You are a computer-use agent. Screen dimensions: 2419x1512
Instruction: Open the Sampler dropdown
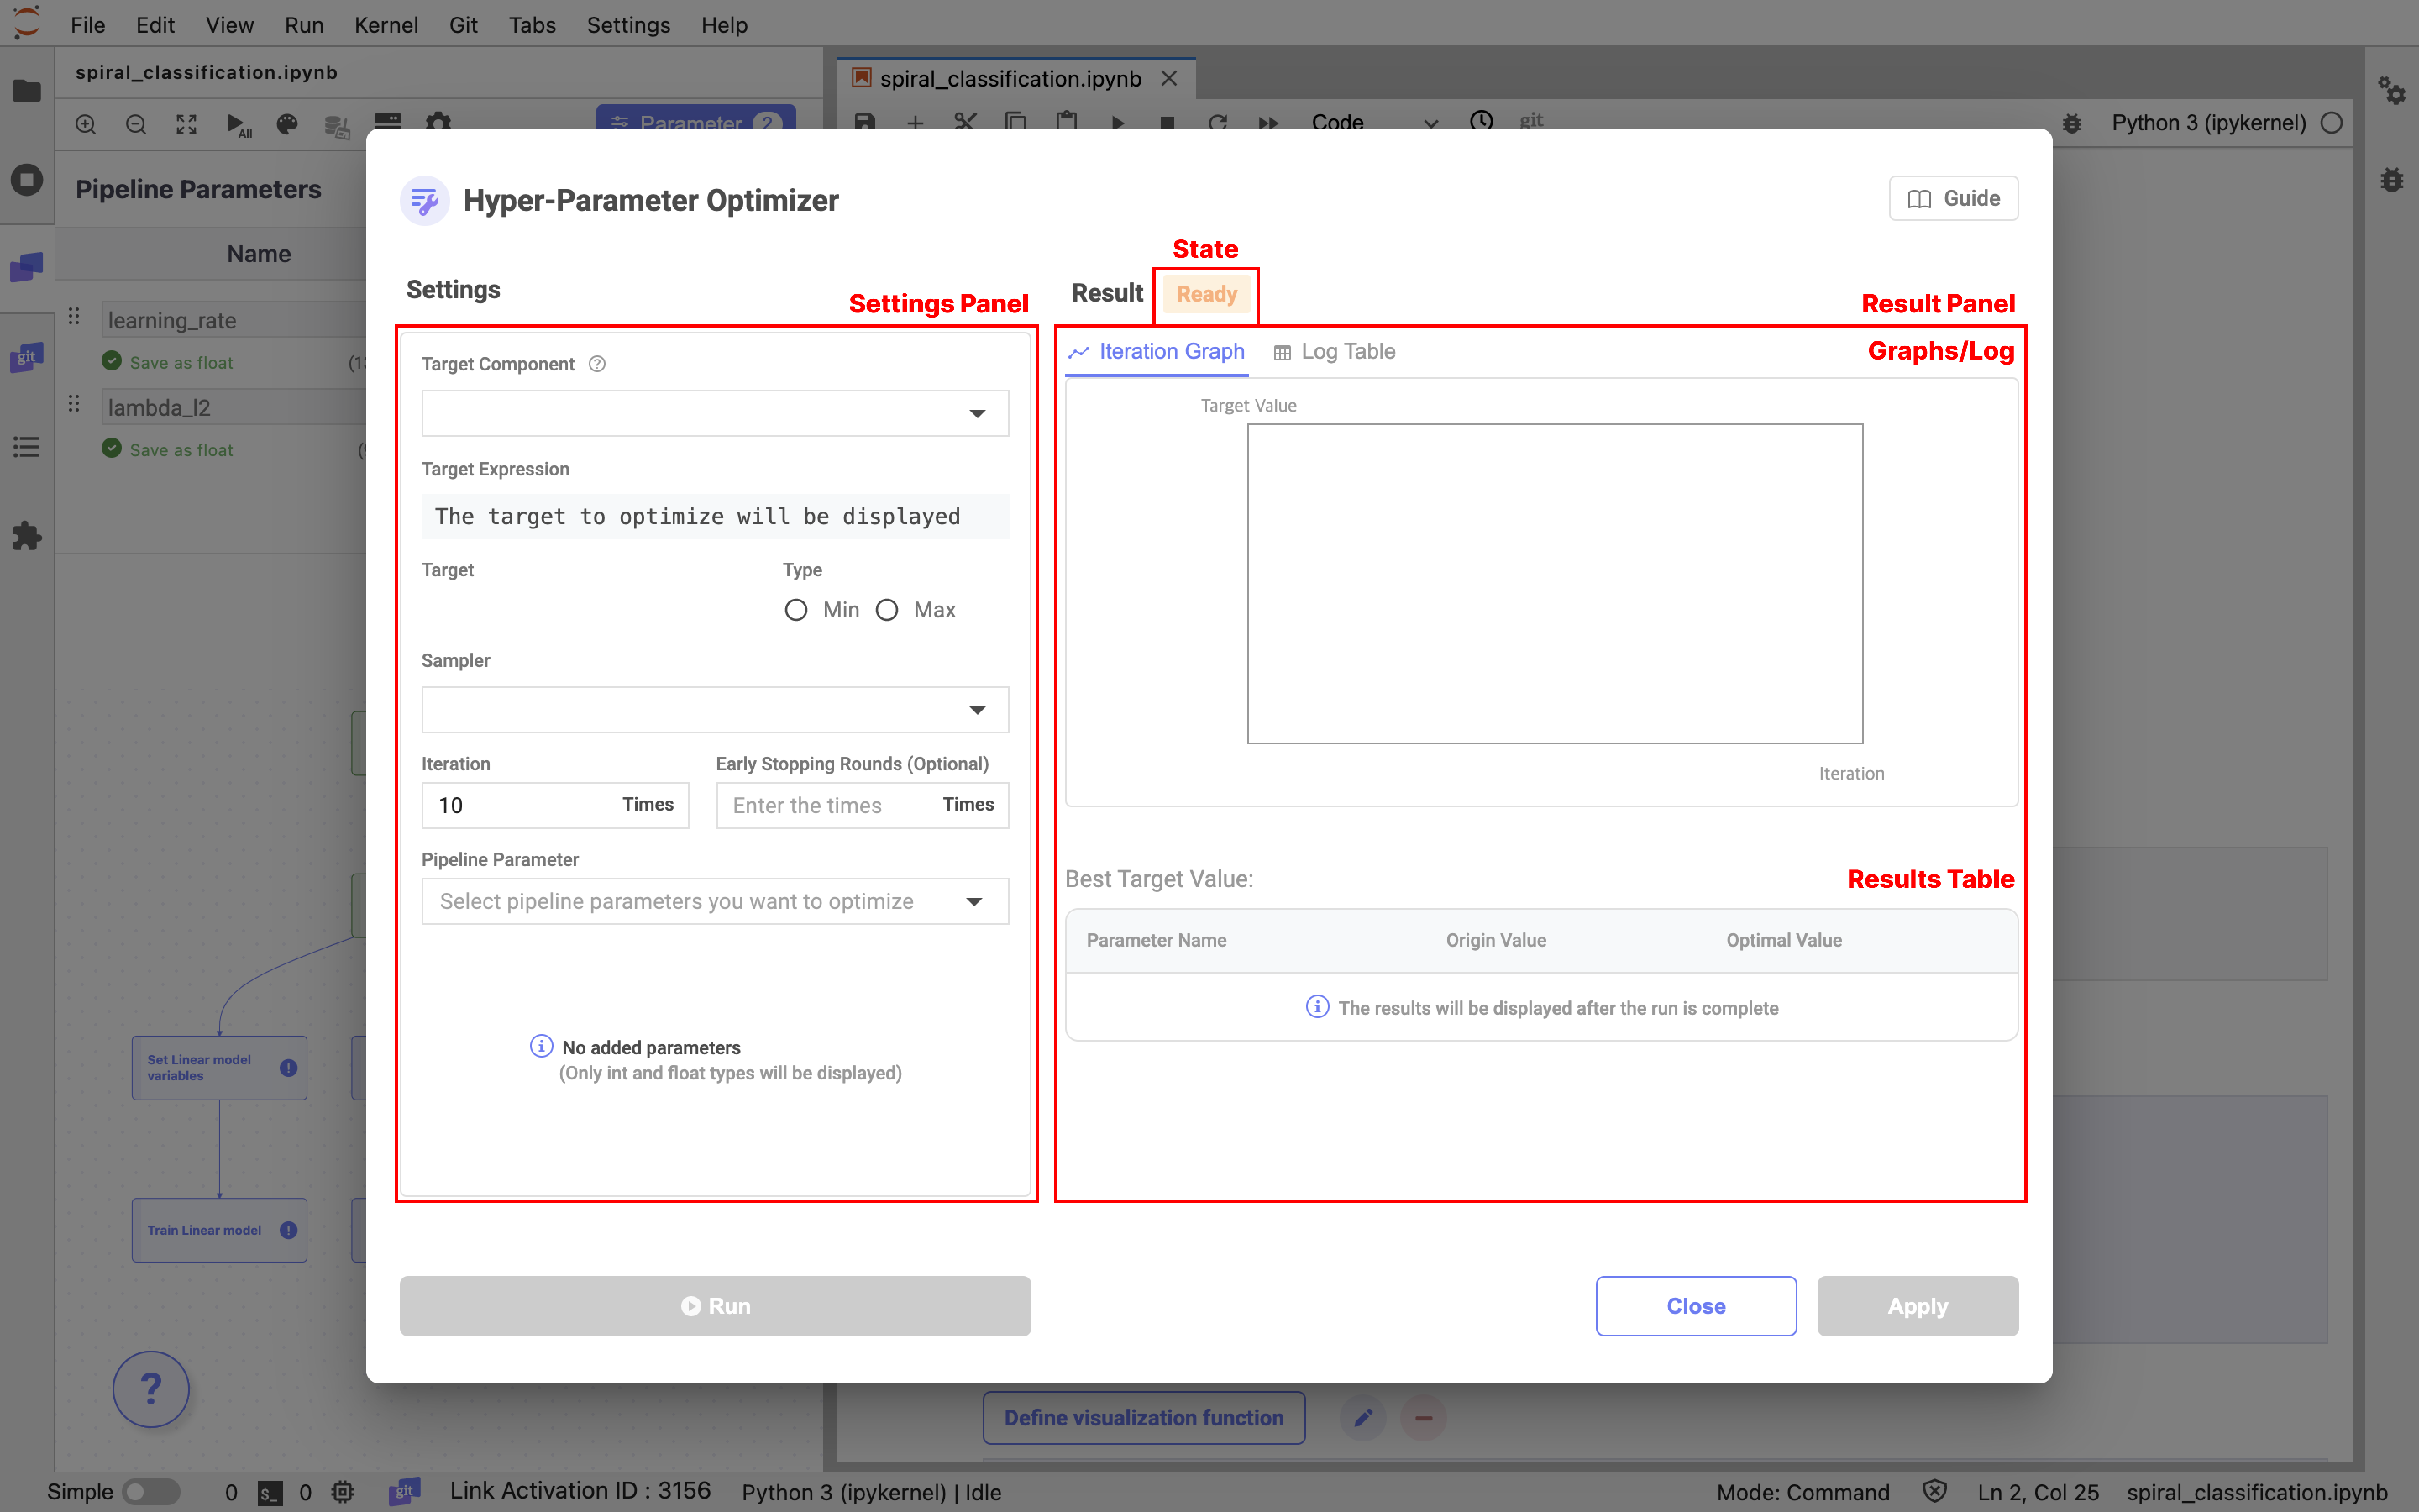[x=715, y=710]
